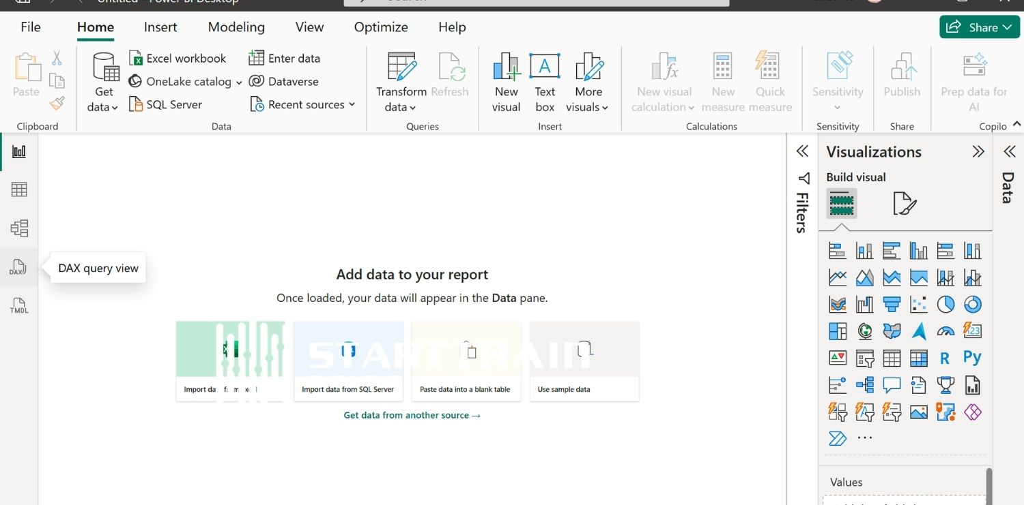
Task: Select the pie chart visual
Action: (945, 304)
